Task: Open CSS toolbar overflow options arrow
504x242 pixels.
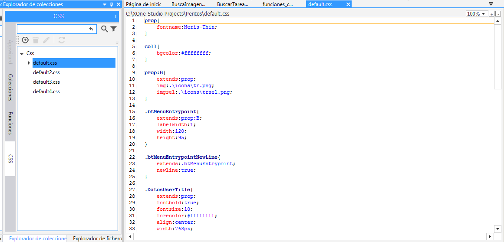Action: pos(117,43)
